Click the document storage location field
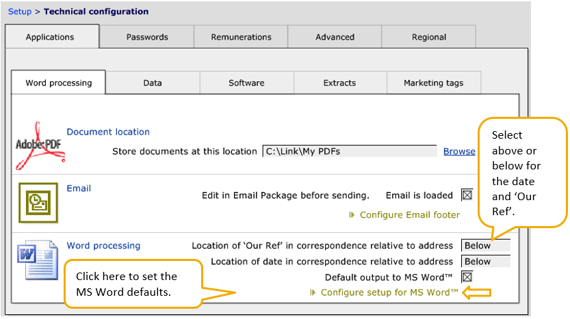 click(349, 151)
